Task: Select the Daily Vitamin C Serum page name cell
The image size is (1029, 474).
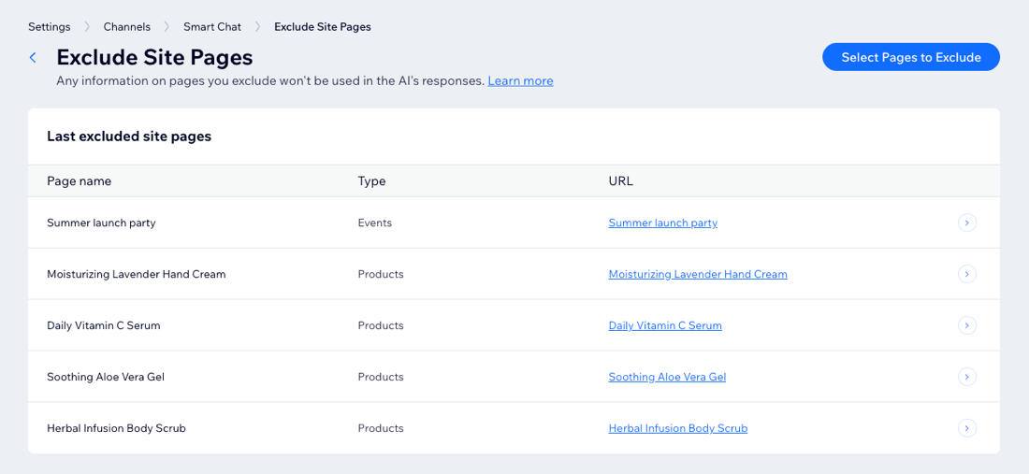Action: 103,325
